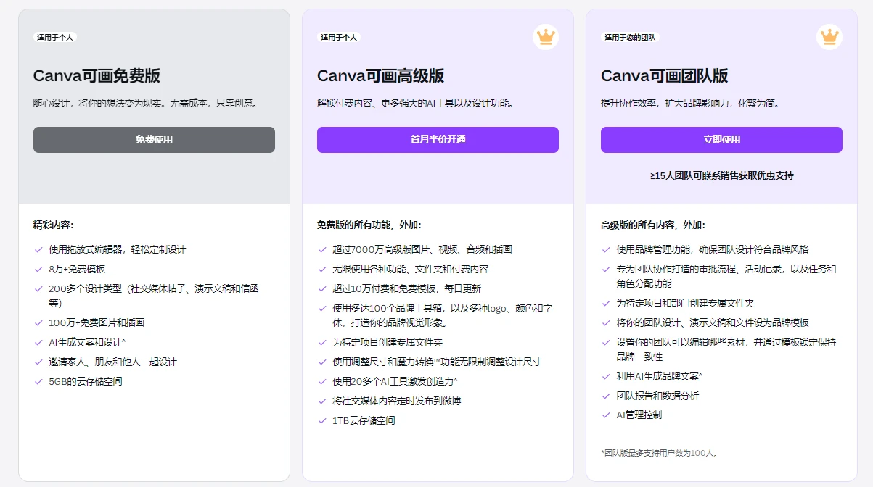Click the checkmark beside 设置你的团队可以编辑哪些素材
Image resolution: width=873 pixels, height=487 pixels.
(606, 342)
